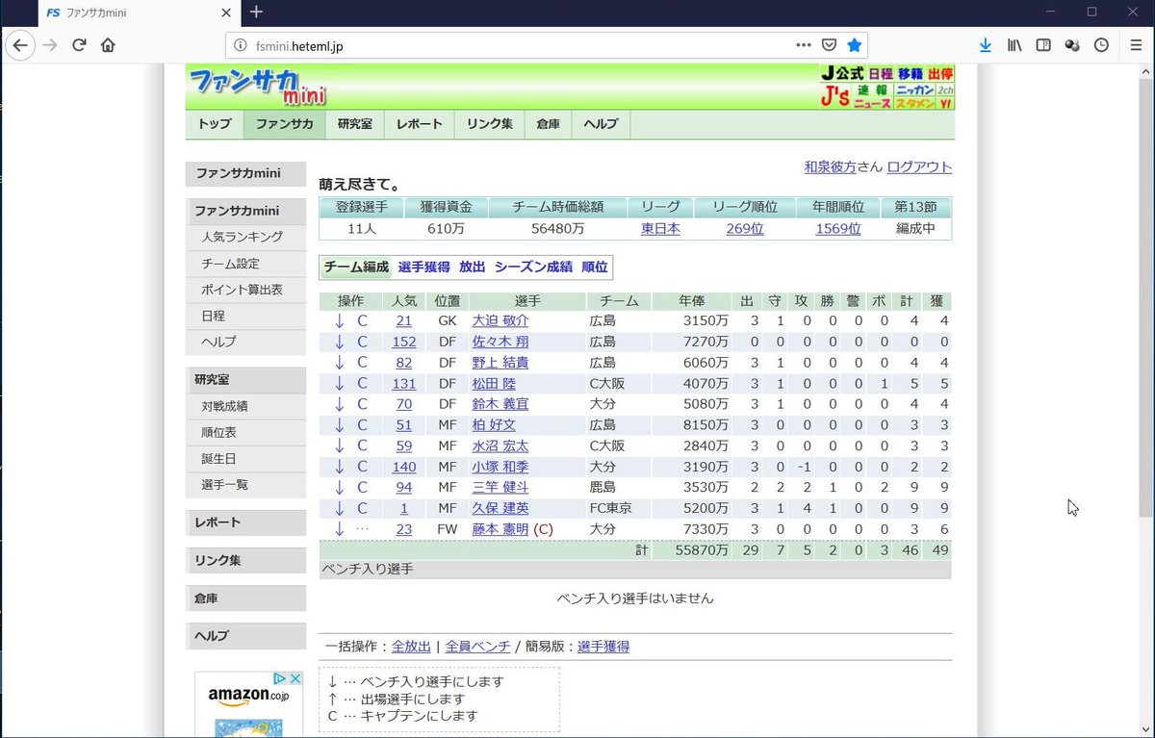Close the ファンサカmini tab
Viewport: 1155px width, 738px height.
pos(226,13)
